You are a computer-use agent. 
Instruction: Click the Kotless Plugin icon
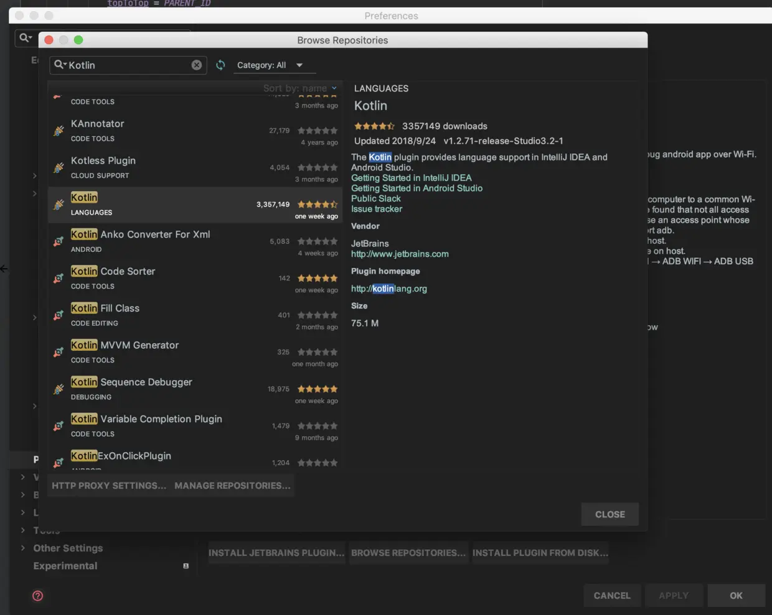(58, 168)
